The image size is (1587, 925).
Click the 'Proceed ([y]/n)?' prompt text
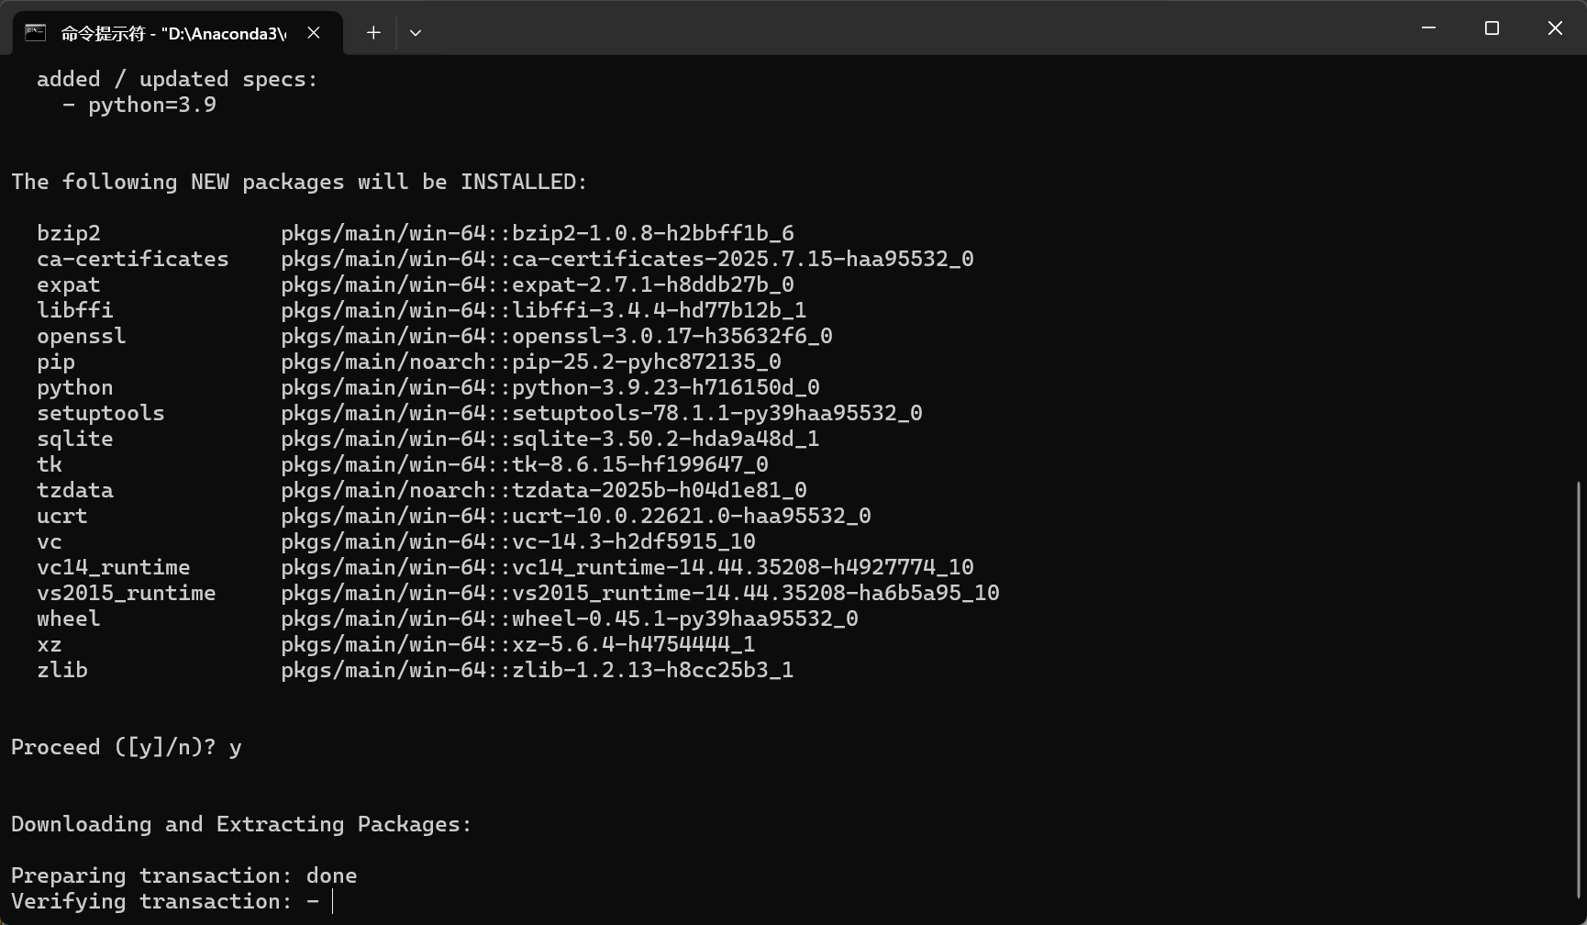[x=113, y=747]
